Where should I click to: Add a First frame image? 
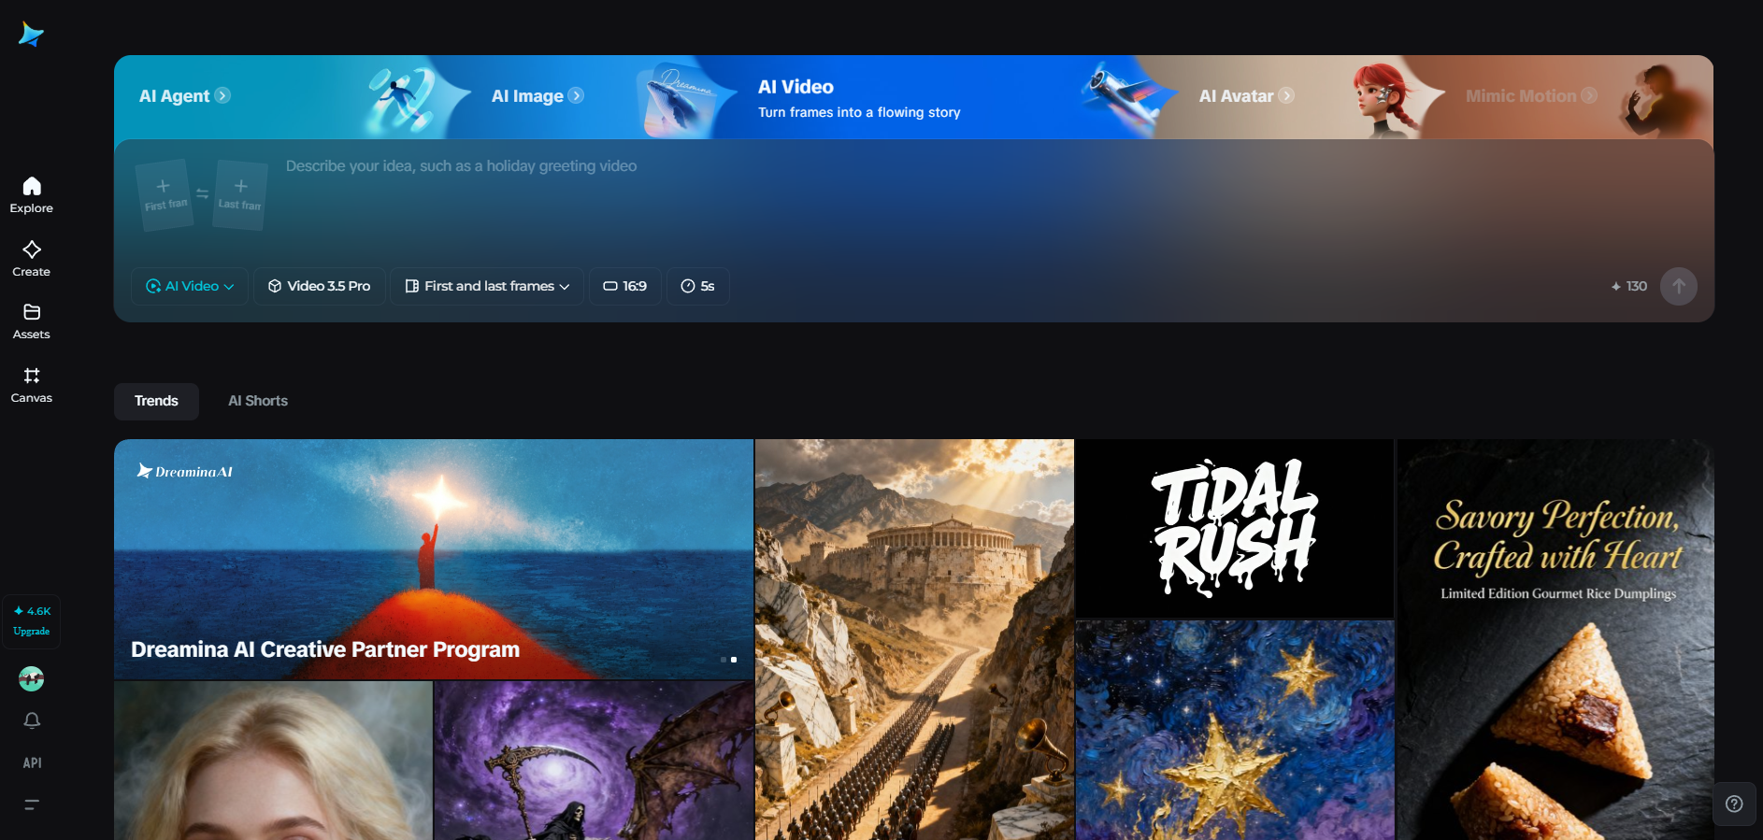165,194
